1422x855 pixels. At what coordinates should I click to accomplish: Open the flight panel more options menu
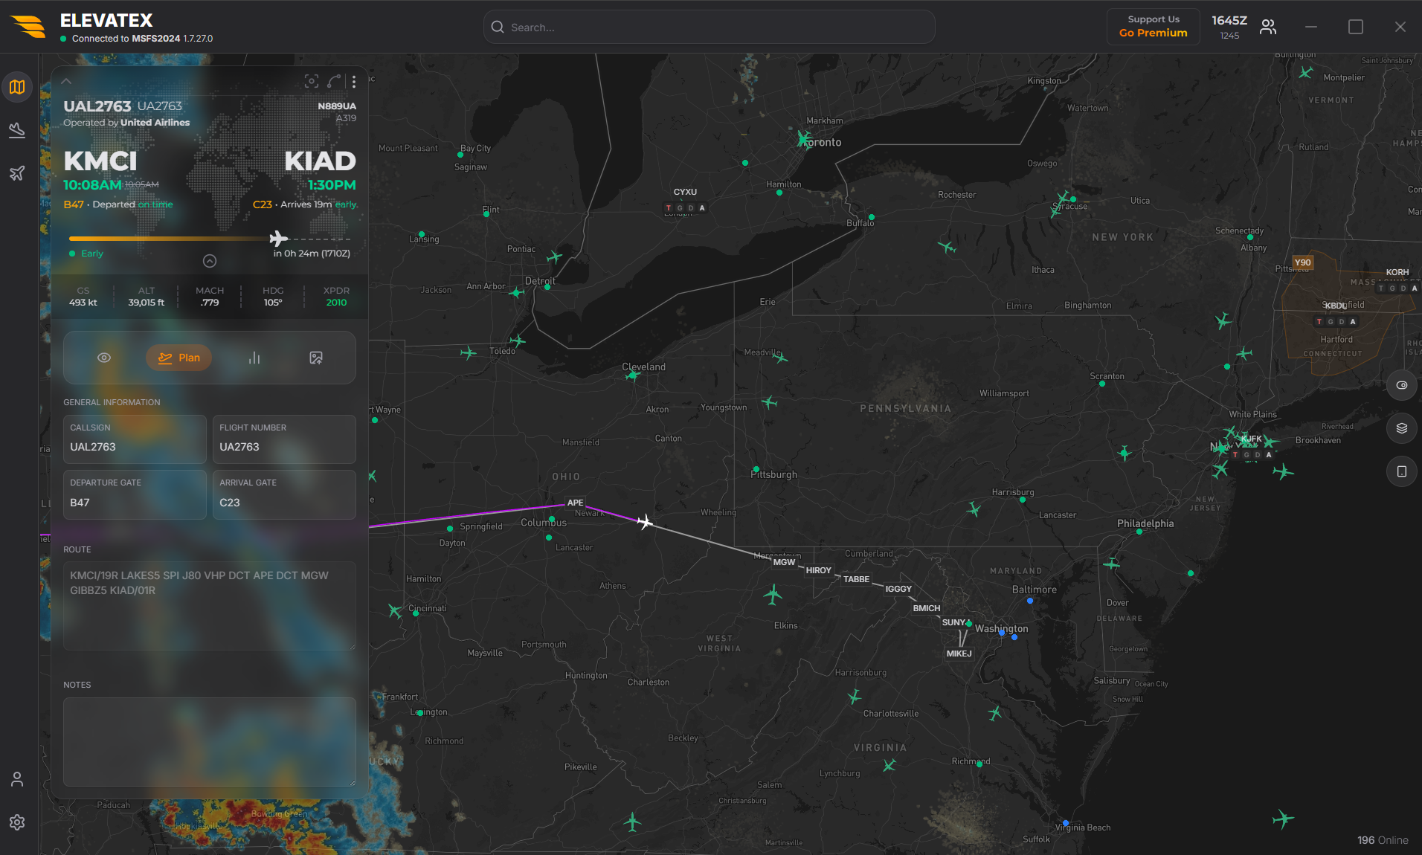pyautogui.click(x=354, y=81)
